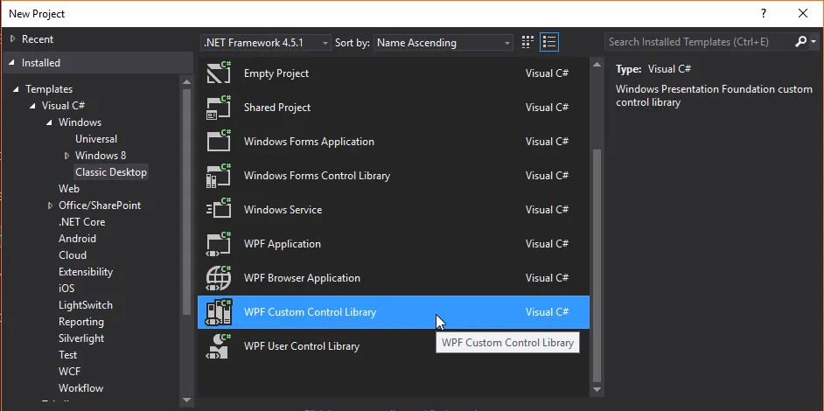824x411 pixels.
Task: Select the LightSwitch category
Action: tap(86, 305)
